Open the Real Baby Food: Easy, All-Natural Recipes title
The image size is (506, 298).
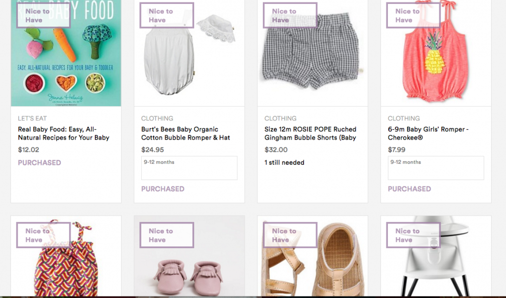point(64,133)
